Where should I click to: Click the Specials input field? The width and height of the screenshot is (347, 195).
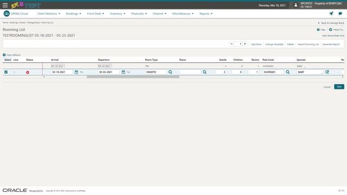[310, 72]
